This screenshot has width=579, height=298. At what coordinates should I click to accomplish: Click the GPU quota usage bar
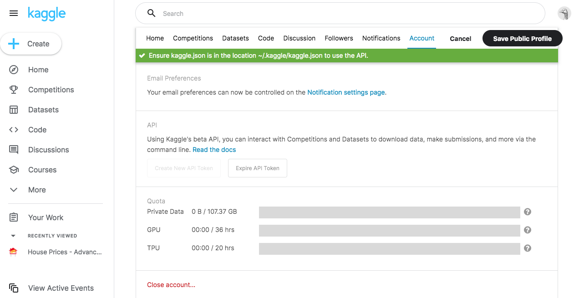tap(390, 230)
